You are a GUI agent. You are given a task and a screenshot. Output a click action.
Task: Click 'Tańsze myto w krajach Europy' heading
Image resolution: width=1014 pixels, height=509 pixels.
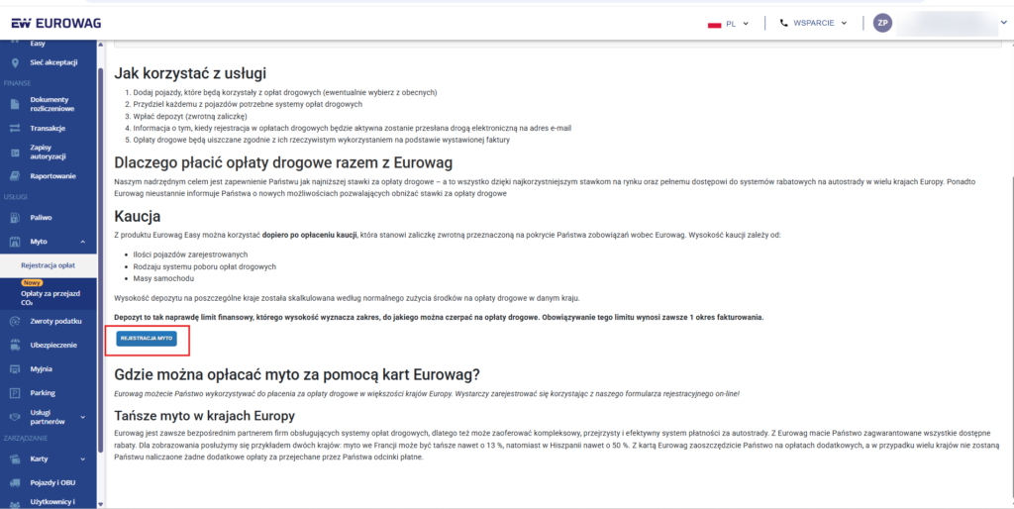[x=204, y=415]
